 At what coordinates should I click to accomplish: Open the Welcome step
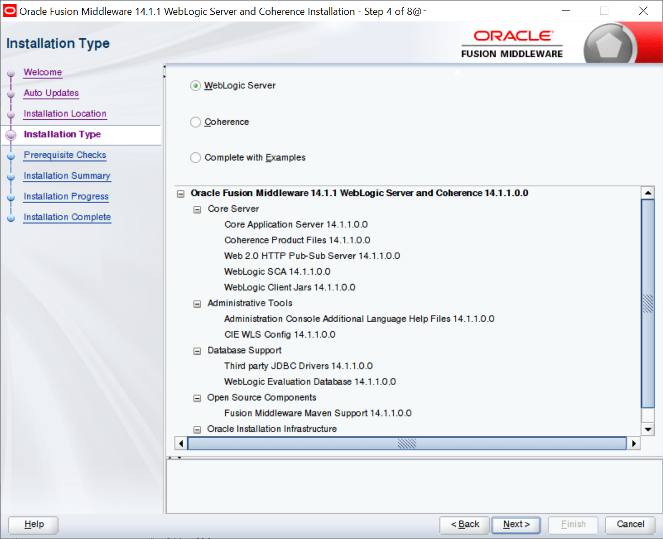pyautogui.click(x=43, y=72)
